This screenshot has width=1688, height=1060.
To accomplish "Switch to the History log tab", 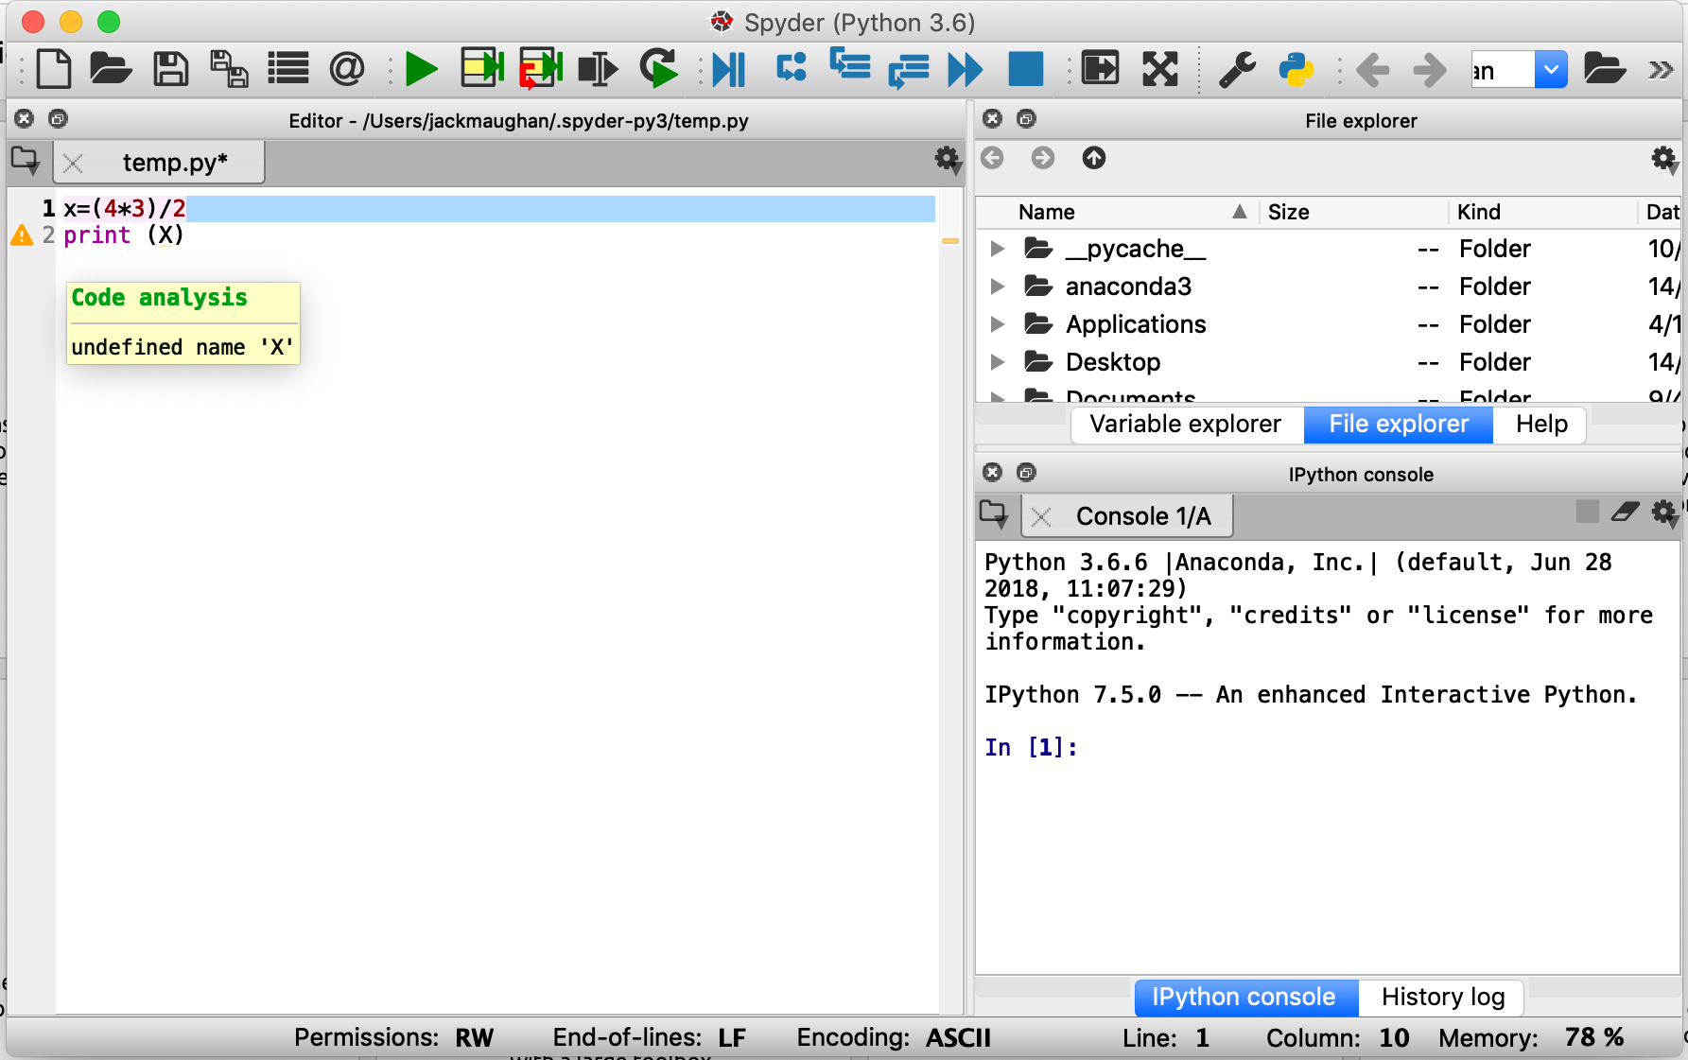I will click(1441, 998).
